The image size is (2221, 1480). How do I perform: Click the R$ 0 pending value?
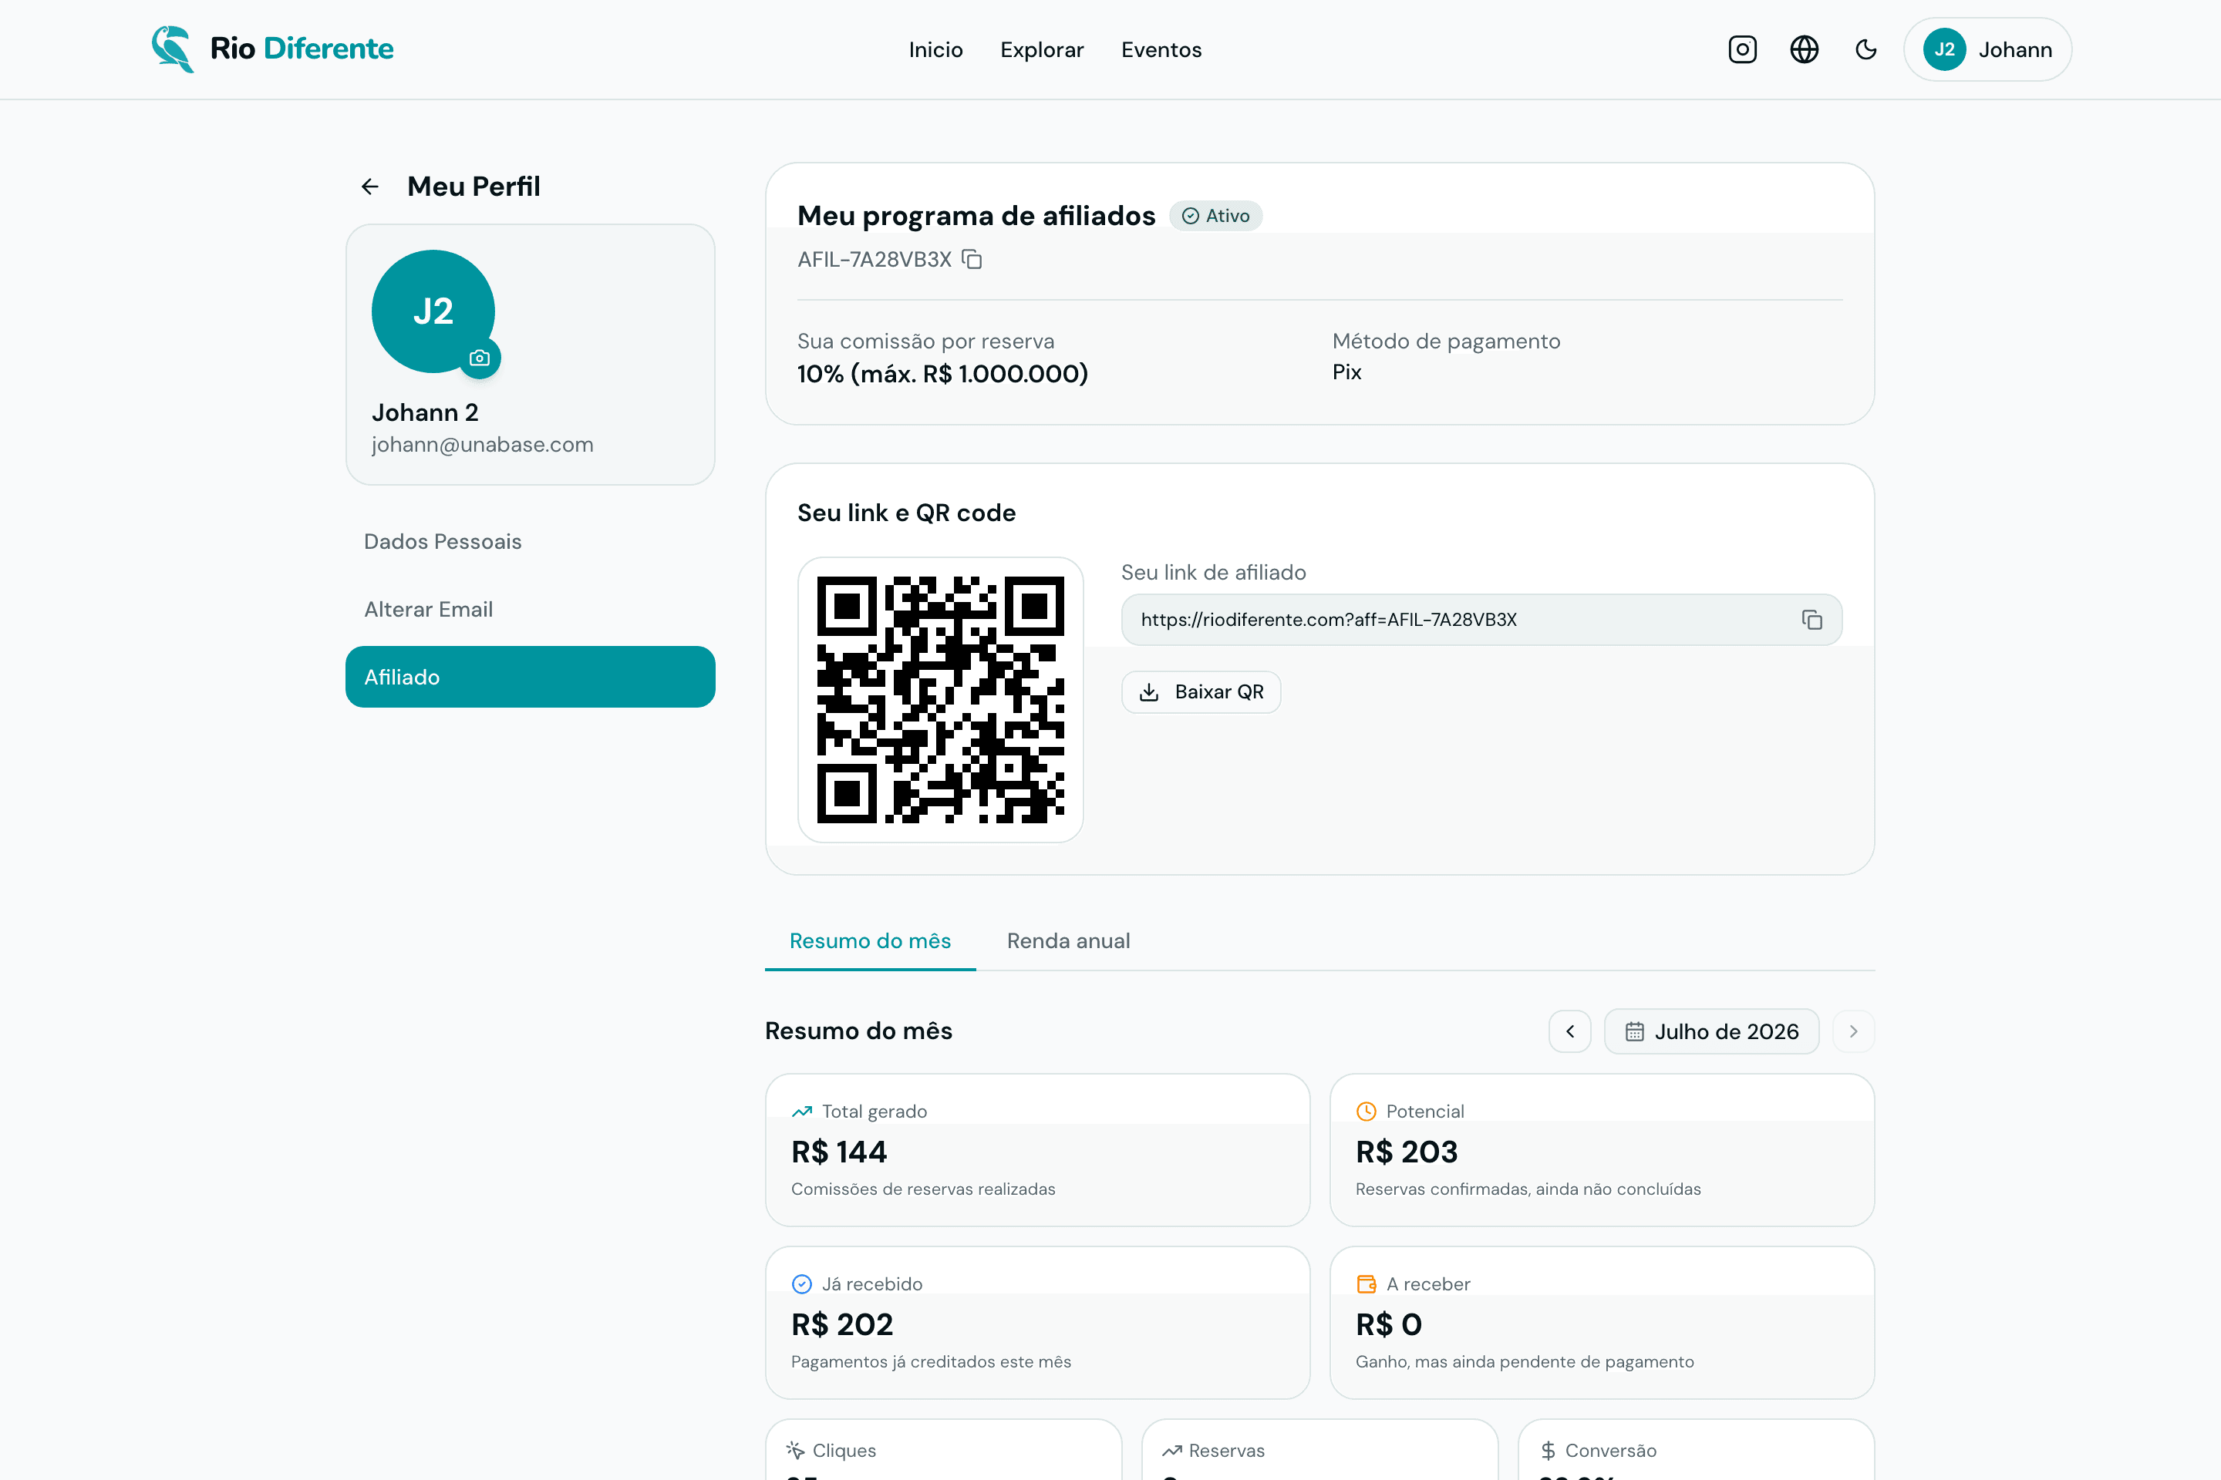point(1388,1324)
